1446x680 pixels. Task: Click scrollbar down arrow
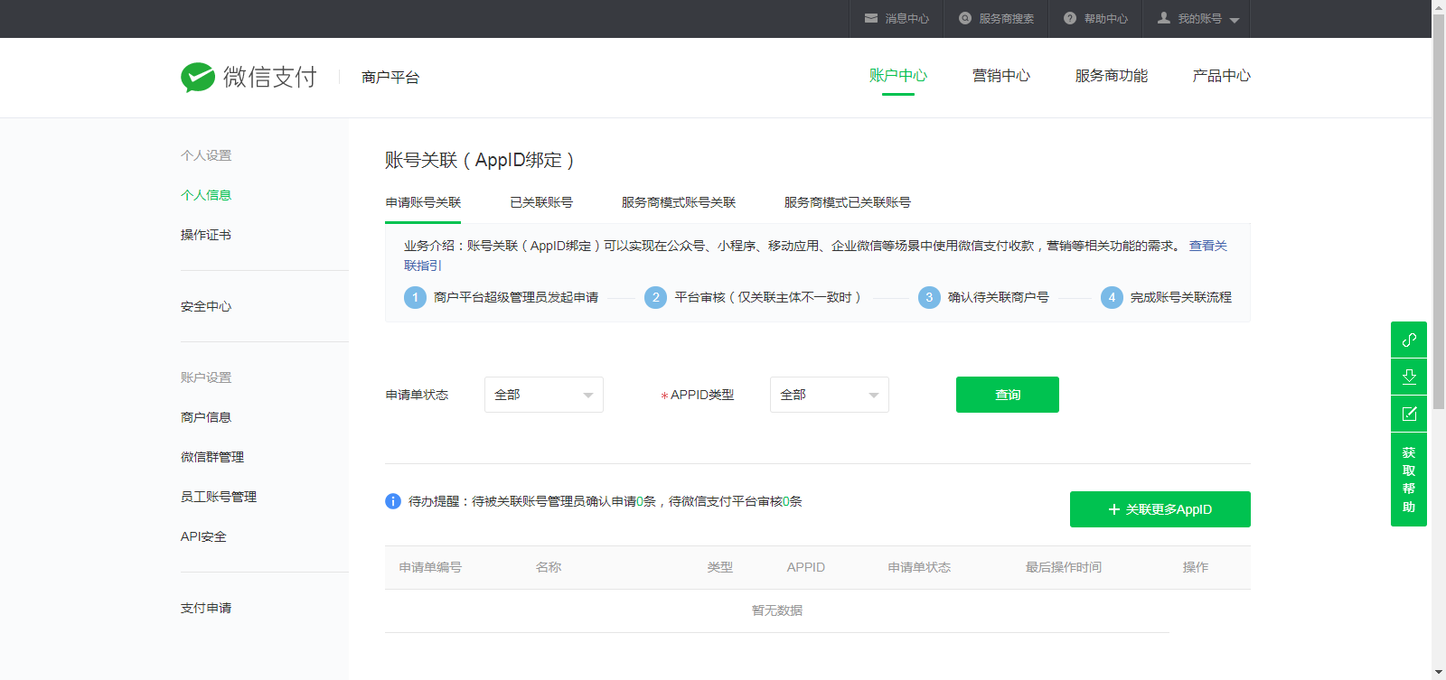[1439, 673]
